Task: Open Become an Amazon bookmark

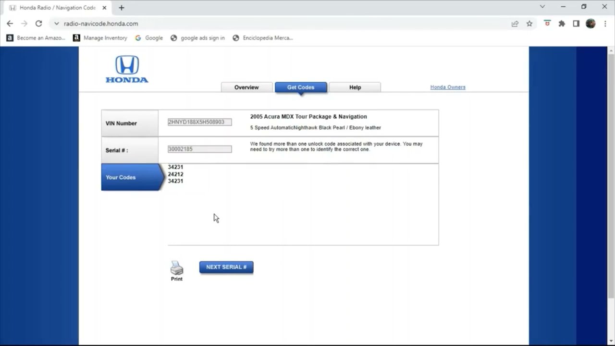Action: click(x=36, y=38)
